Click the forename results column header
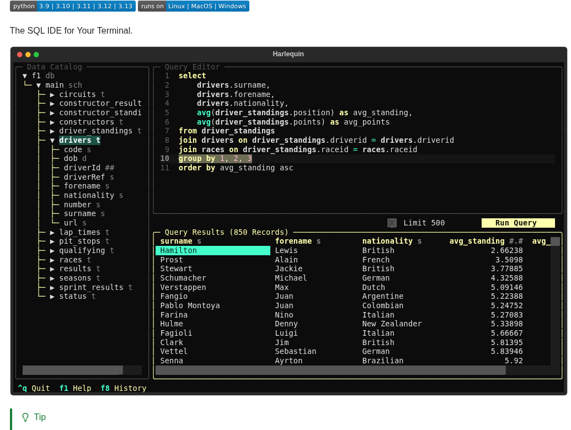The height and width of the screenshot is (430, 571). pos(297,241)
